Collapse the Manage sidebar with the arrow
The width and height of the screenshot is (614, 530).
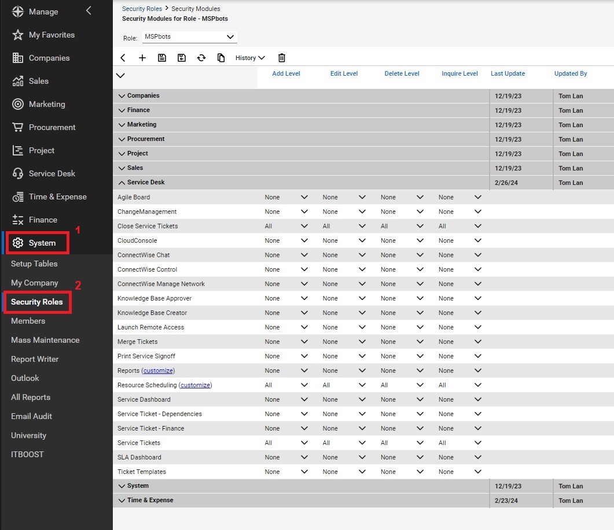[89, 10]
